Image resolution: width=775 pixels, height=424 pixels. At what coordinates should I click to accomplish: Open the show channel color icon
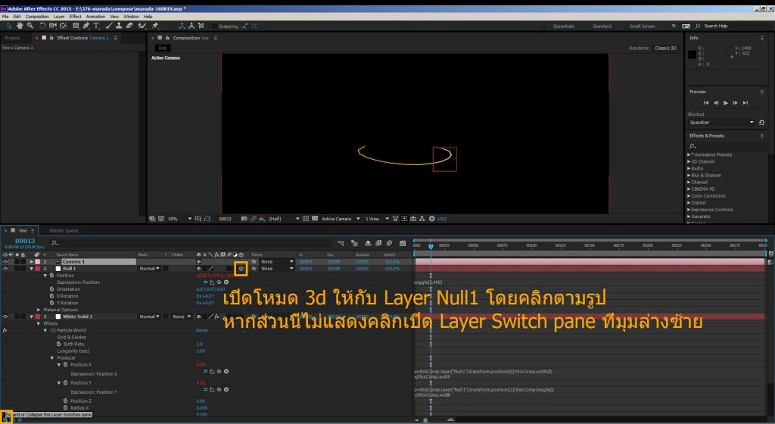(x=262, y=218)
